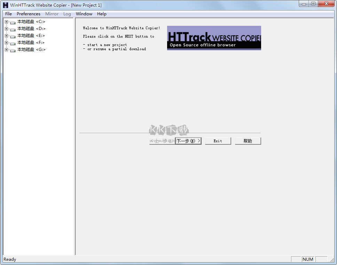Open the Preferences menu
Viewport: 337px width, 265px height.
click(28, 14)
